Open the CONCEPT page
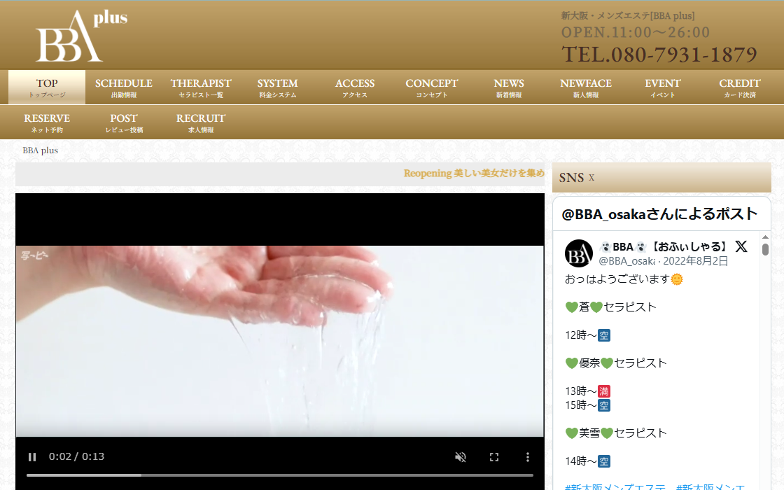 [x=431, y=87]
